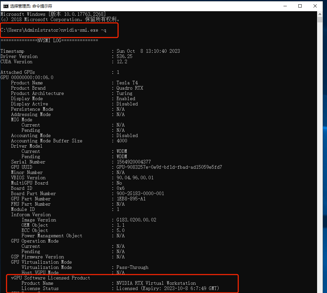
Task: Click the 'vGPU Software Licensed Product' label
Action: pos(51,278)
